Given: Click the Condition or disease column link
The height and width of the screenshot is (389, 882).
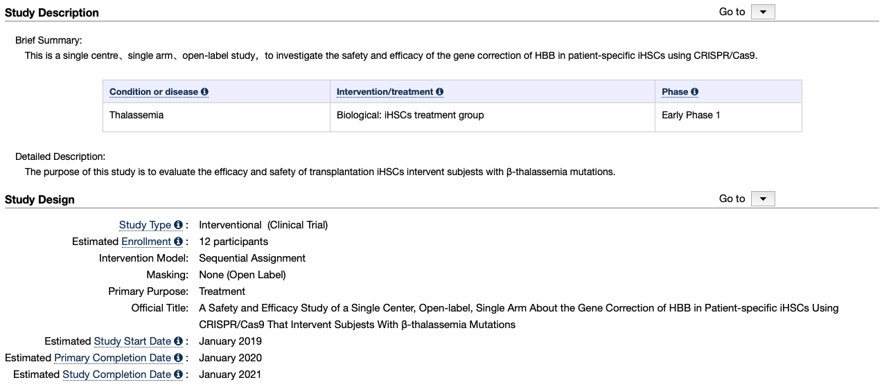Looking at the screenshot, I should pos(154,92).
